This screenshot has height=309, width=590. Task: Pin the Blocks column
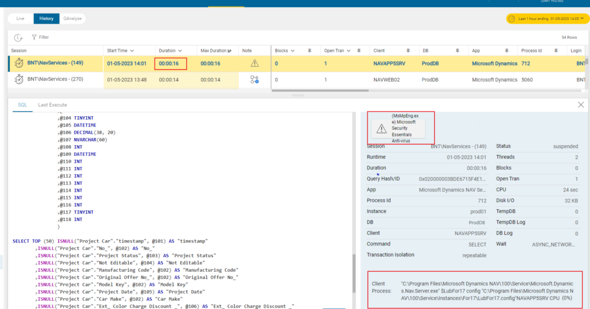309,50
